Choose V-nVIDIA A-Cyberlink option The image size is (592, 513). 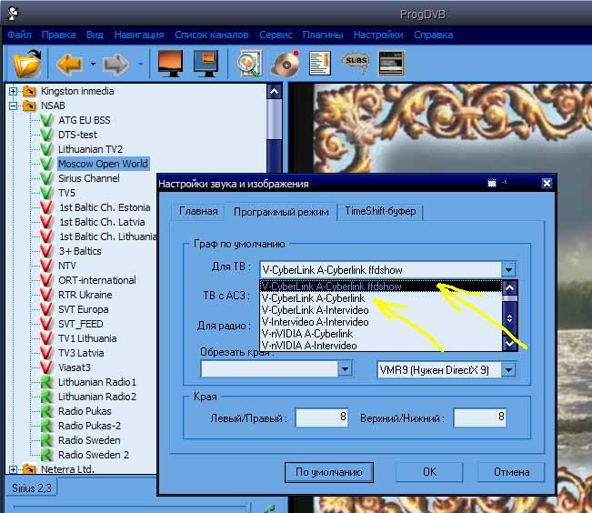click(381, 334)
